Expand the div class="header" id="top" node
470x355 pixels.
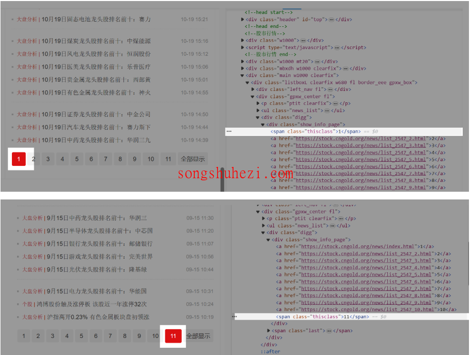(242, 20)
